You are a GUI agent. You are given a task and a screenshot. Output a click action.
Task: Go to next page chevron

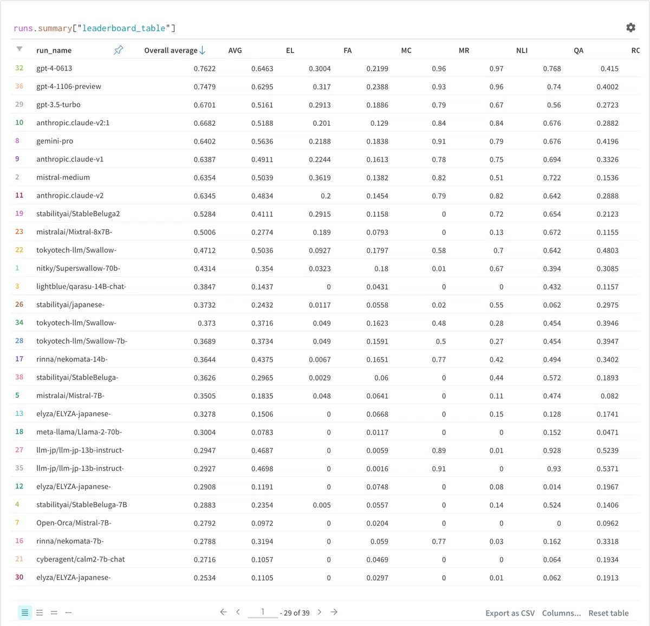pyautogui.click(x=320, y=612)
